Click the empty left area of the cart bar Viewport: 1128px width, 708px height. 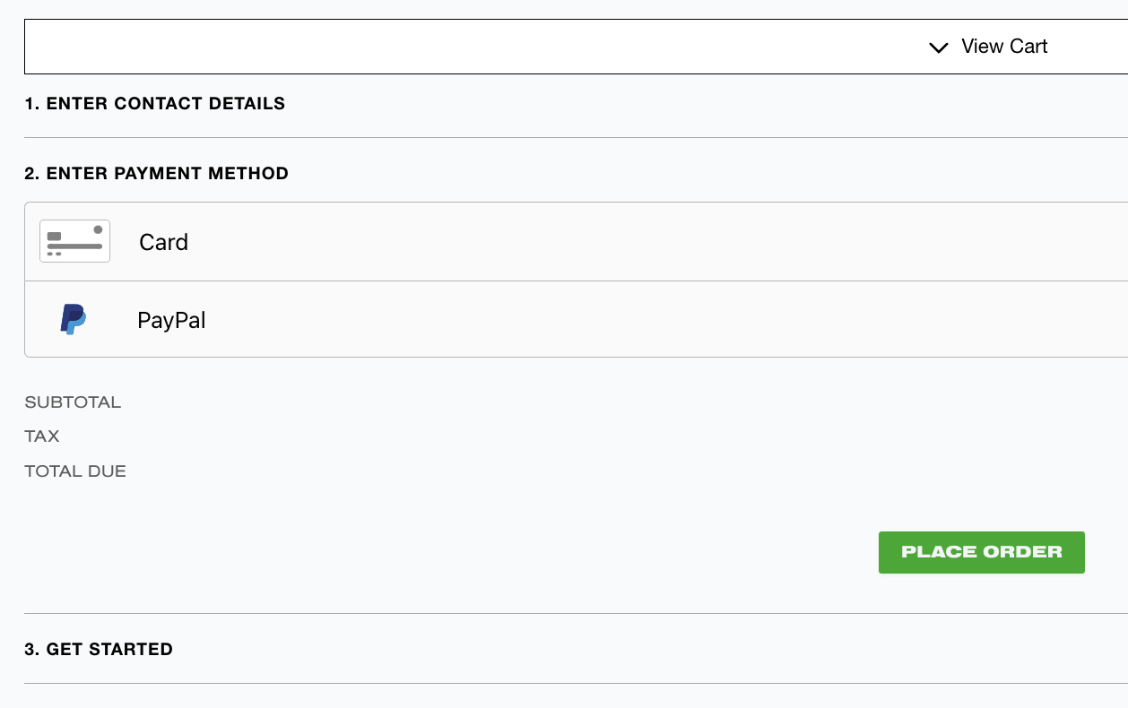coord(448,47)
